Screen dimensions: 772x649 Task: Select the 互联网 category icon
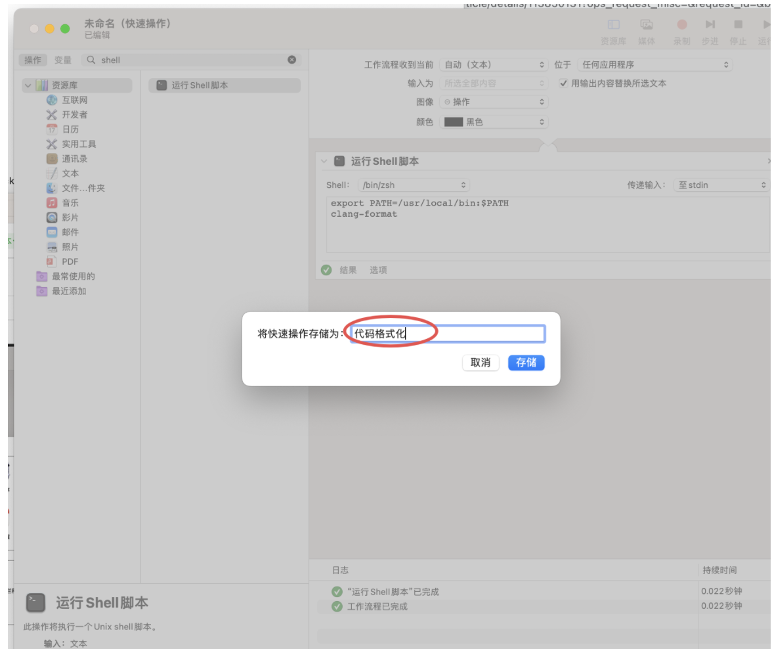click(x=52, y=100)
